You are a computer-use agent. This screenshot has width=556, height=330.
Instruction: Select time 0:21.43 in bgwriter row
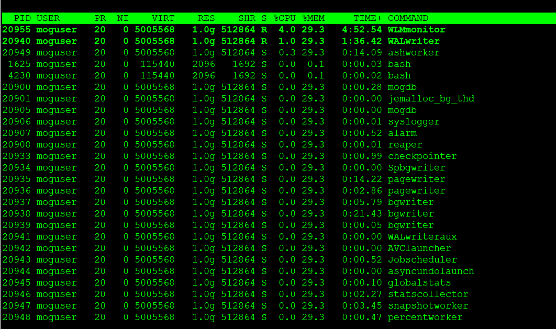point(362,214)
